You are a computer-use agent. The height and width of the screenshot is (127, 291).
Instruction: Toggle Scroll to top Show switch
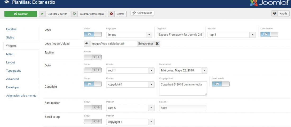coord(93,121)
